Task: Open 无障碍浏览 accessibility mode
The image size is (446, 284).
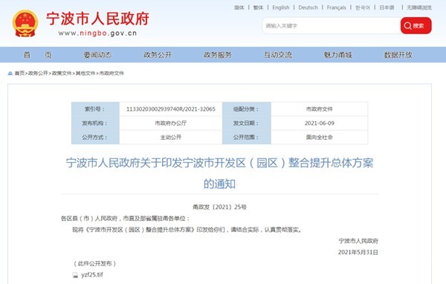Action: [x=419, y=7]
